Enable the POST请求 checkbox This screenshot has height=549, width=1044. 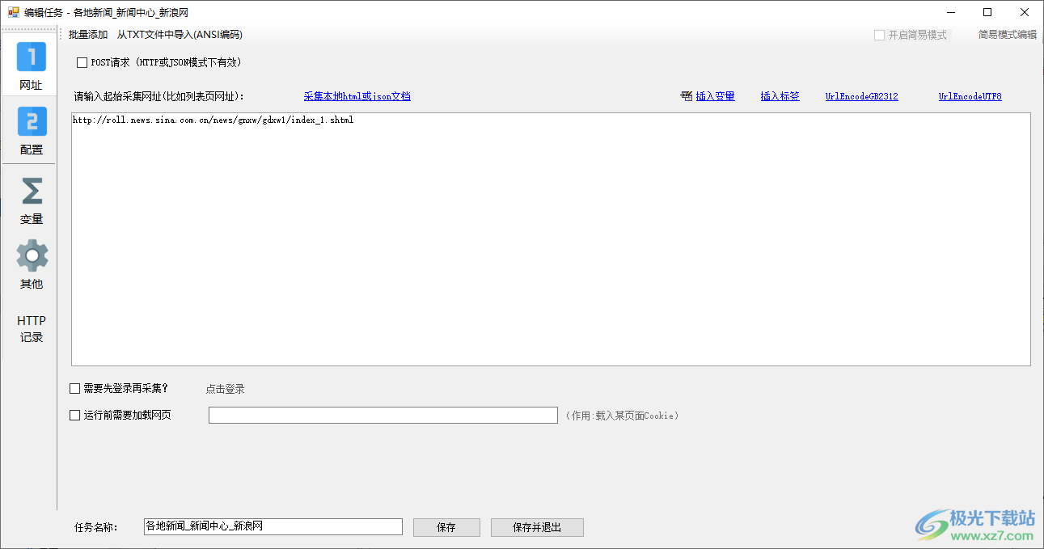pyautogui.click(x=82, y=63)
